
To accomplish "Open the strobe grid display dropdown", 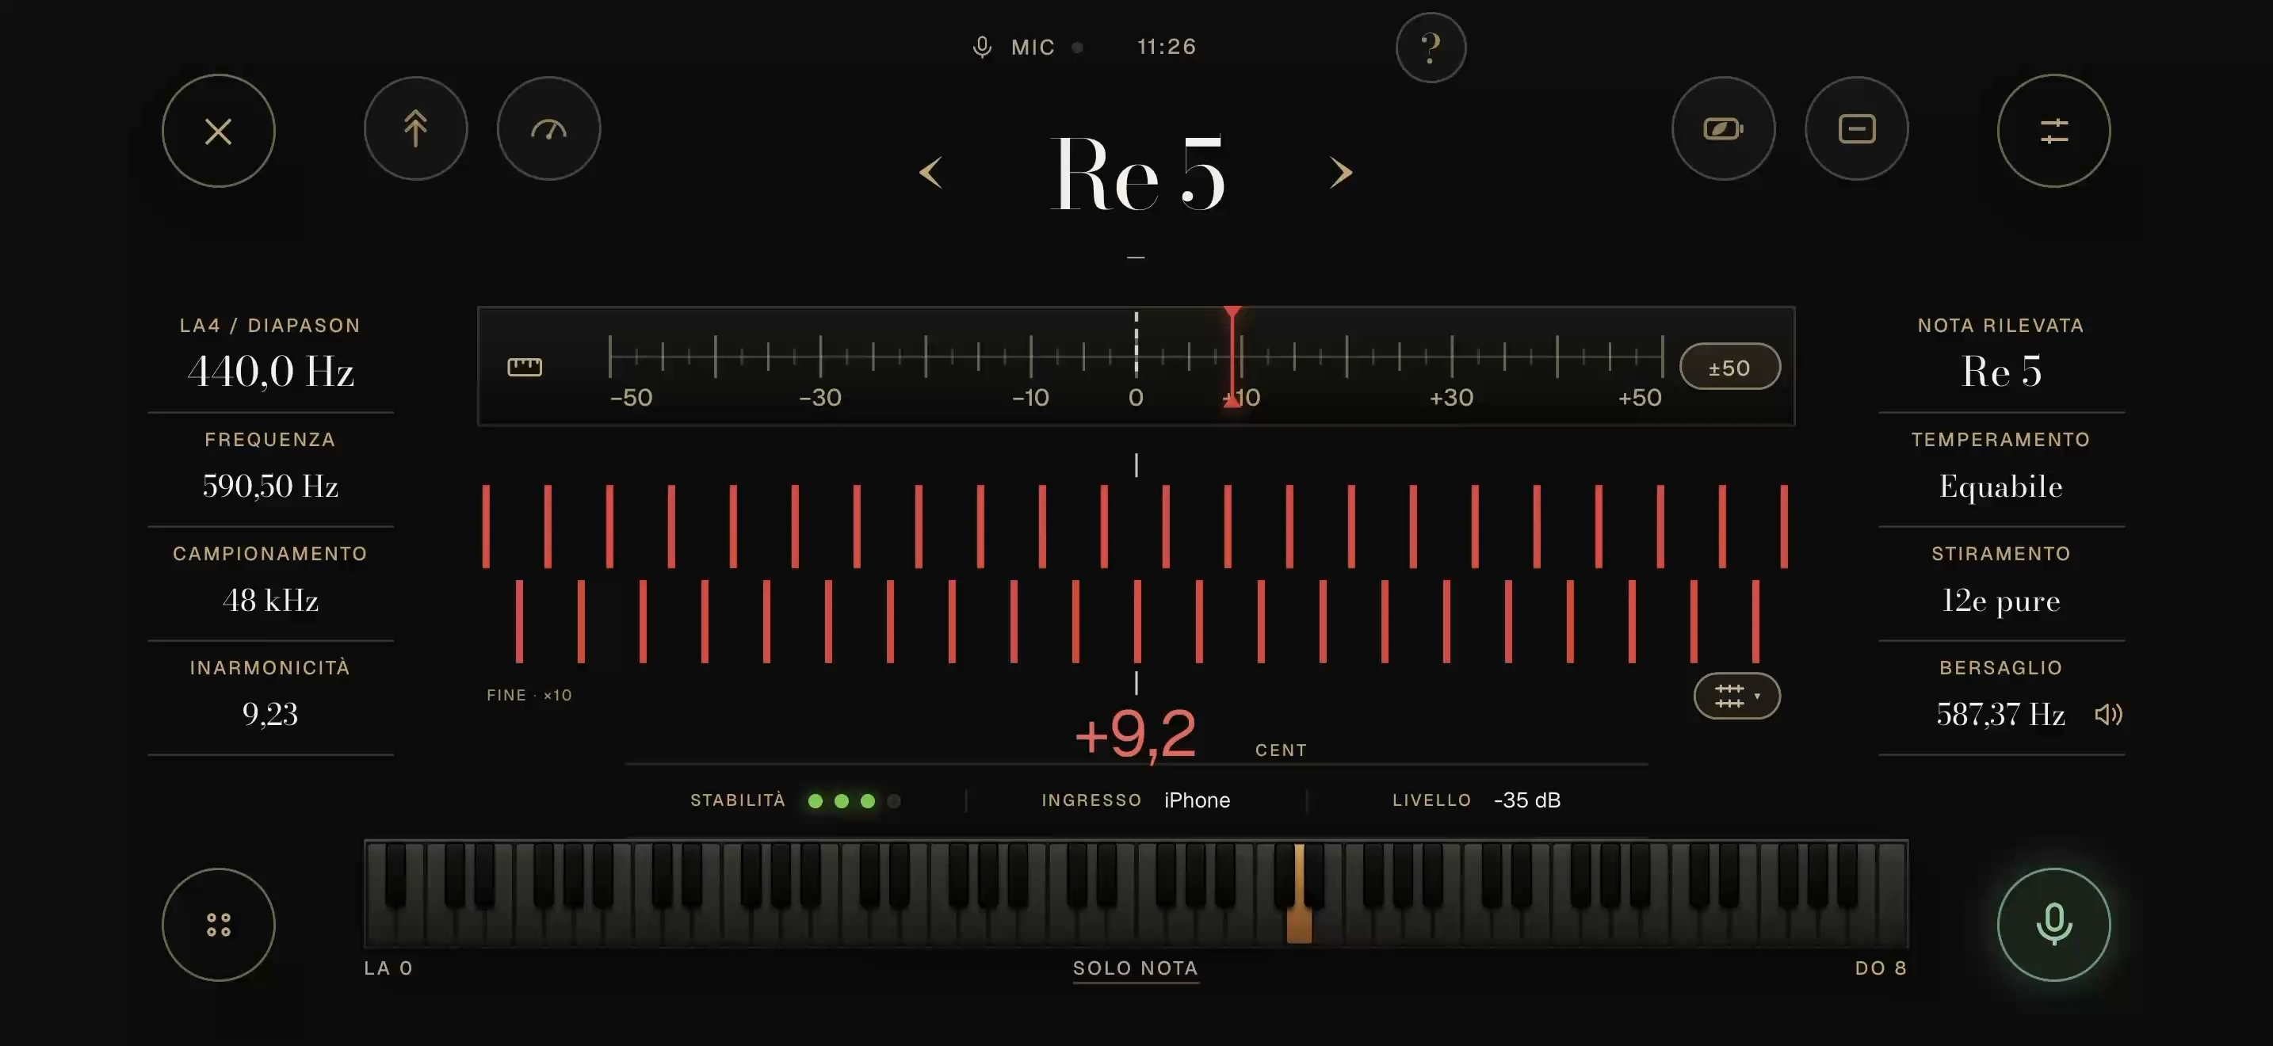I will click(x=1736, y=696).
